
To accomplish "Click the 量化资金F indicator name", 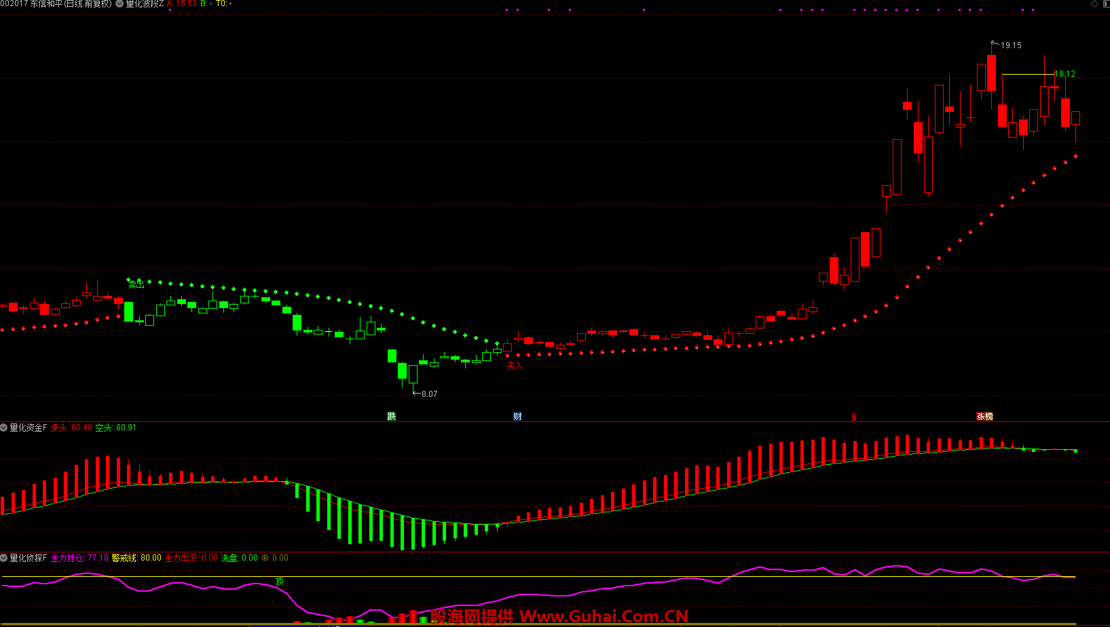I will click(29, 427).
